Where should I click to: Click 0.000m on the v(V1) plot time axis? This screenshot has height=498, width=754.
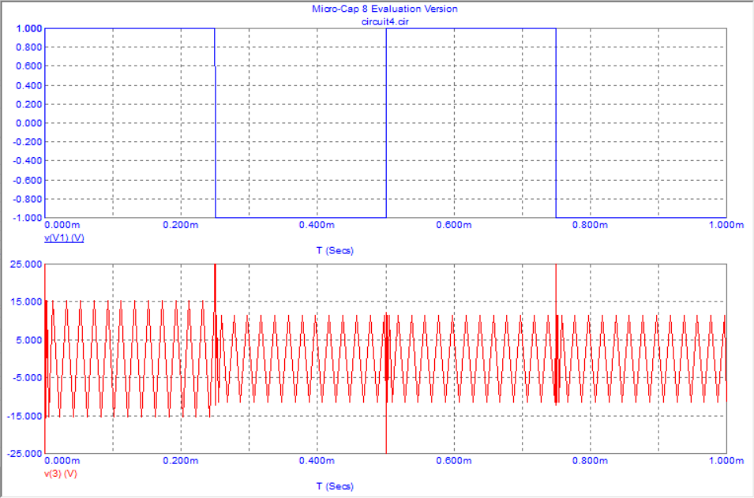pos(62,225)
